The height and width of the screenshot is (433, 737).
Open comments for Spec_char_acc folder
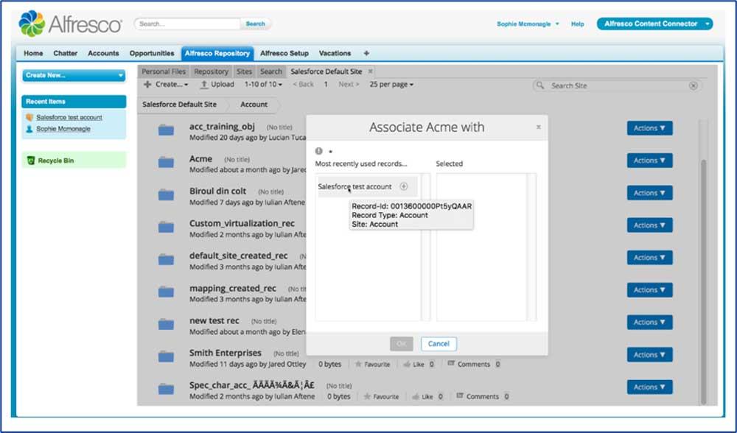[478, 396]
